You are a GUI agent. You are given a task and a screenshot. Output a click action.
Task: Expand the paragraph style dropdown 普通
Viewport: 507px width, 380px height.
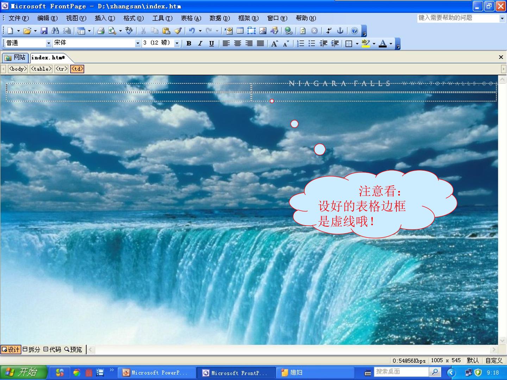point(49,43)
